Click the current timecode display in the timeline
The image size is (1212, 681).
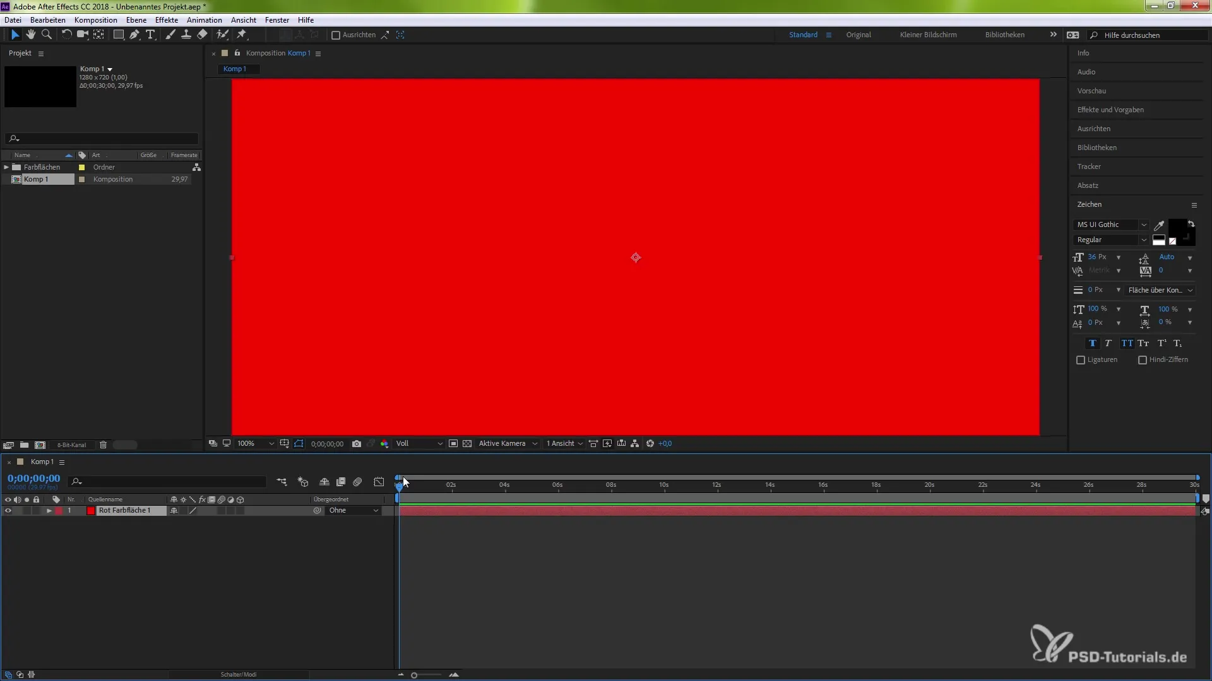point(34,479)
